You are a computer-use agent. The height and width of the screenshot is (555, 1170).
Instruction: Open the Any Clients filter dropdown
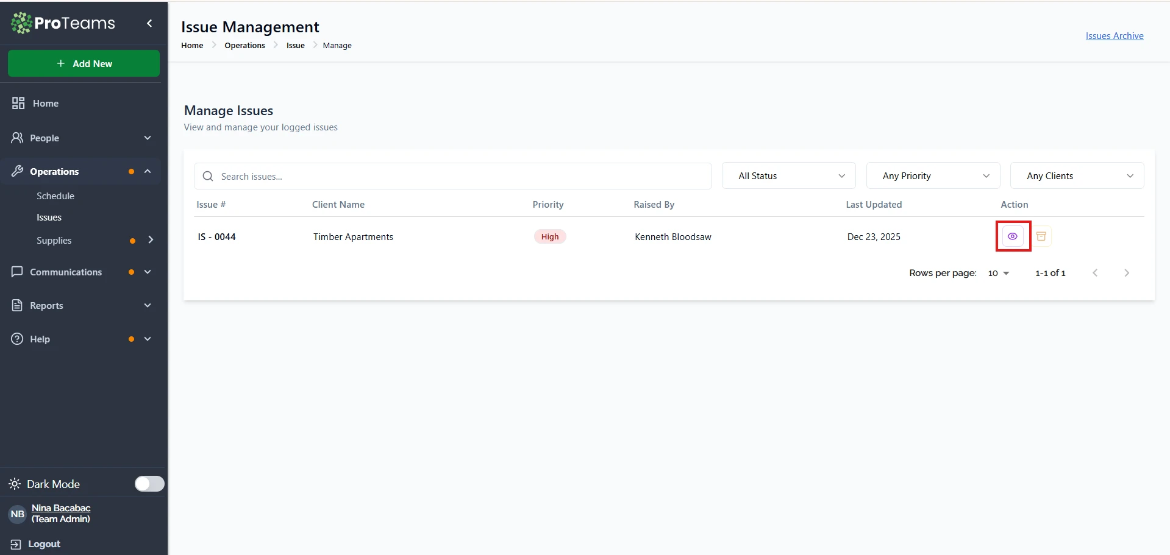coord(1077,176)
